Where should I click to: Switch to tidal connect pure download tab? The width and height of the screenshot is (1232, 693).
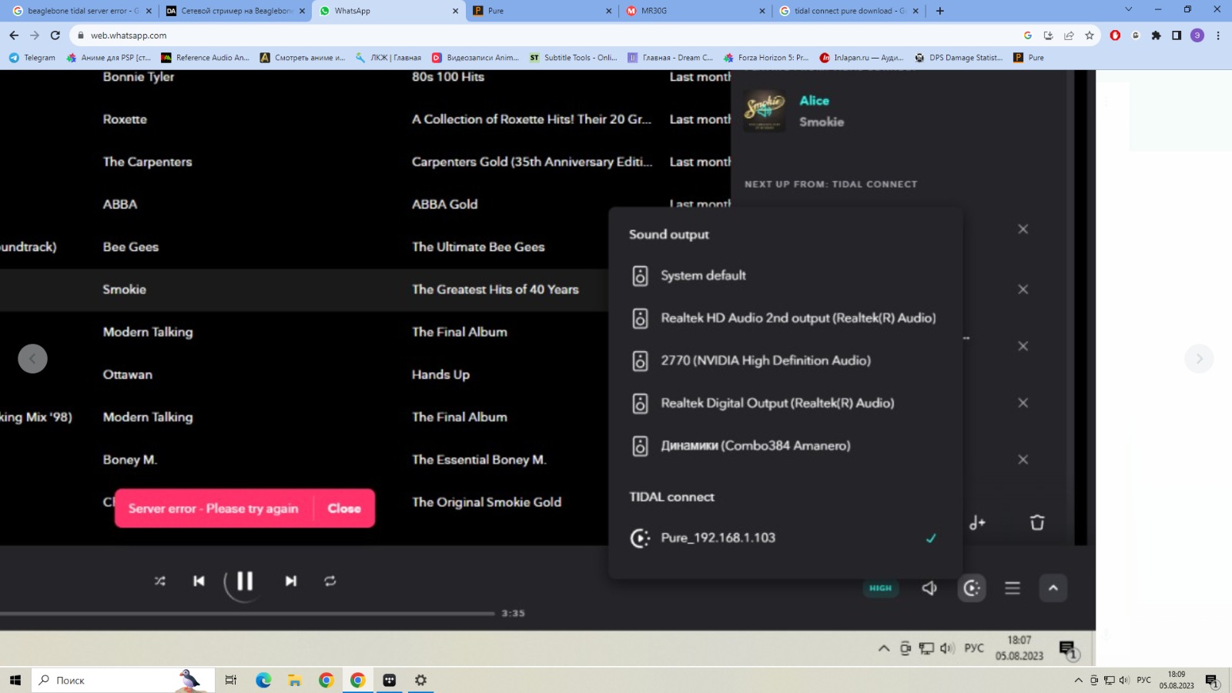click(x=849, y=11)
